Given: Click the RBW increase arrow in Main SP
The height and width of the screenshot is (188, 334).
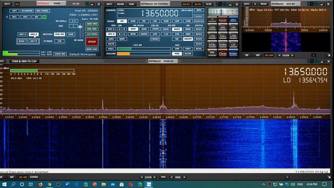Looking at the screenshot, I should pyautogui.click(x=184, y=177).
